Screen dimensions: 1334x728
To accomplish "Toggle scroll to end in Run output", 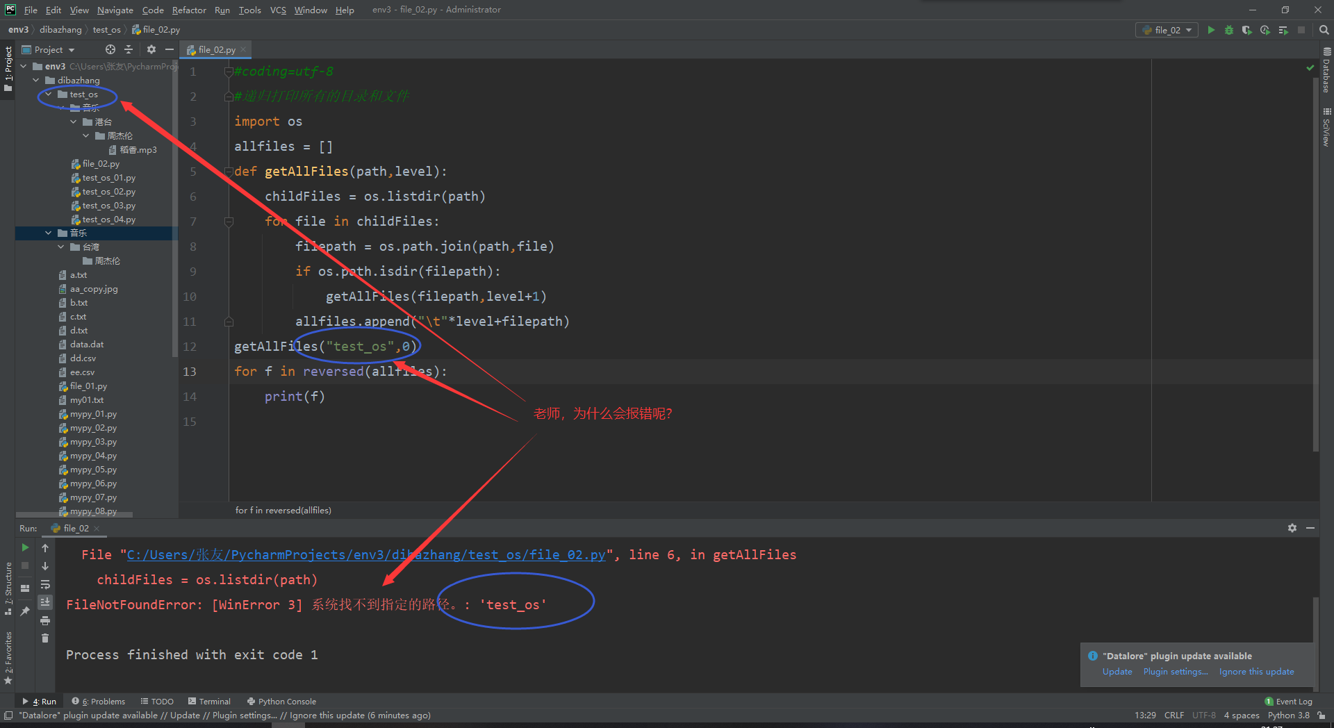I will pyautogui.click(x=45, y=602).
